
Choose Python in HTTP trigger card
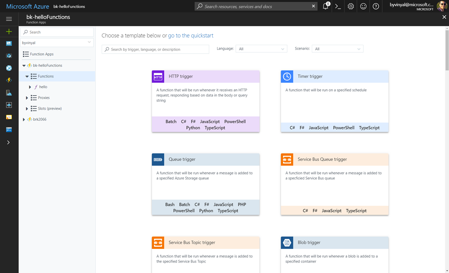193,128
